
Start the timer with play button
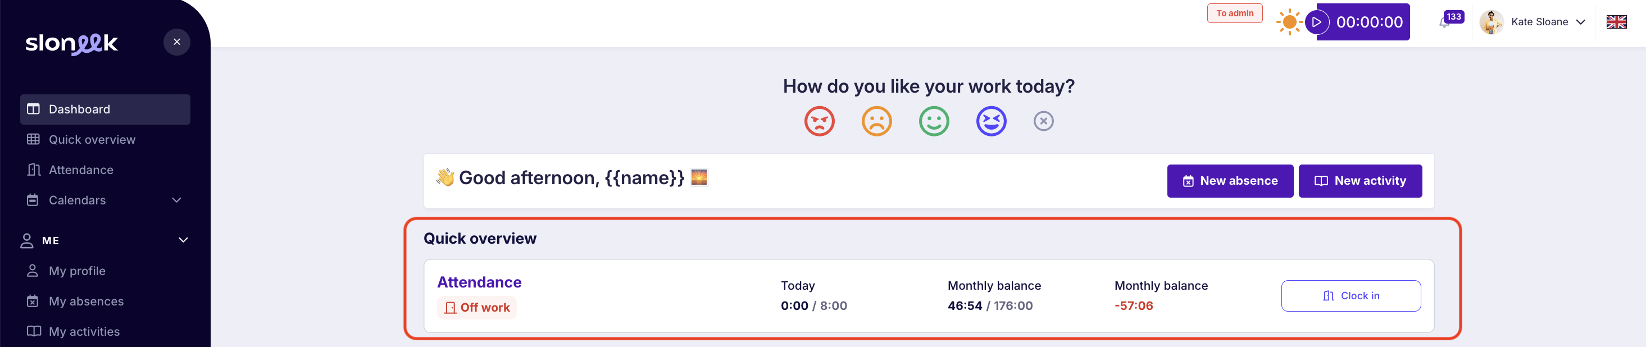pos(1317,22)
